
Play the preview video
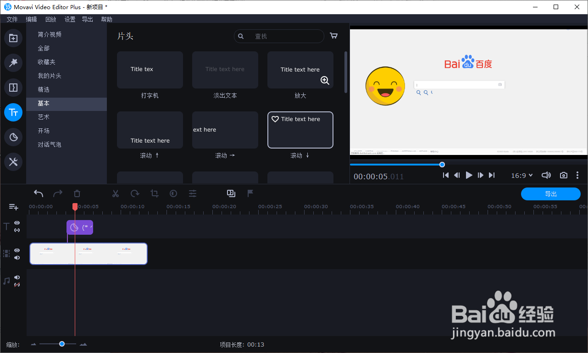tap(469, 175)
